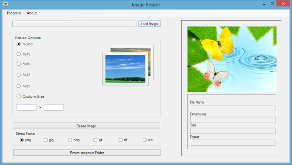The height and width of the screenshot is (165, 292).
Task: Click the stacked landscape photos picture
Action: 128,66
